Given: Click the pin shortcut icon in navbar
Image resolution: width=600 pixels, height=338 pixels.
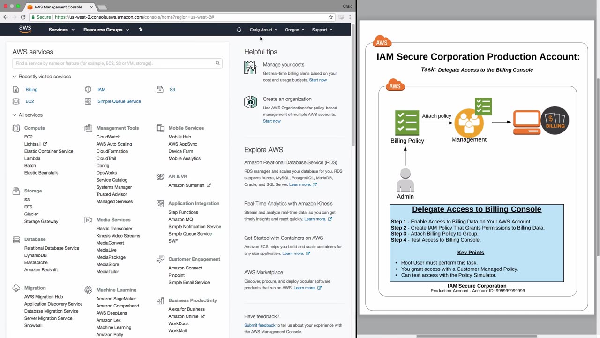Looking at the screenshot, I should (x=141, y=29).
